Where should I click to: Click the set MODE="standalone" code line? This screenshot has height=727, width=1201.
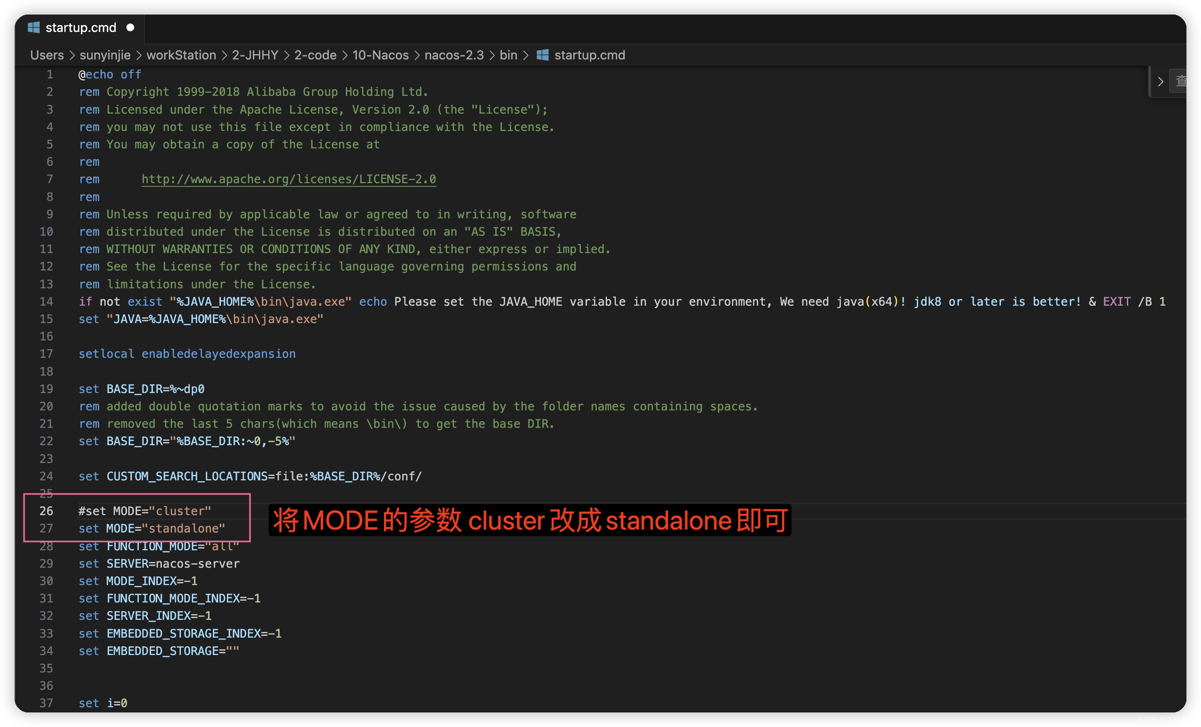pyautogui.click(x=152, y=528)
